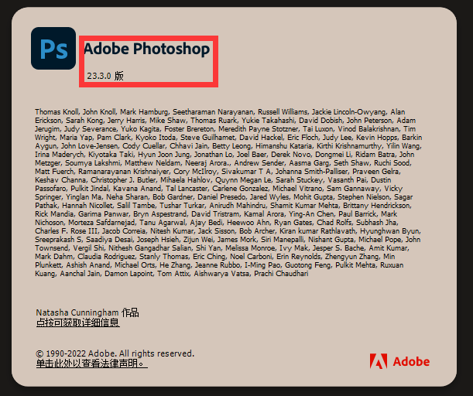Click the name 'Christopher J. Butler' in the credits
This screenshot has width=473, height=396.
(x=123, y=180)
